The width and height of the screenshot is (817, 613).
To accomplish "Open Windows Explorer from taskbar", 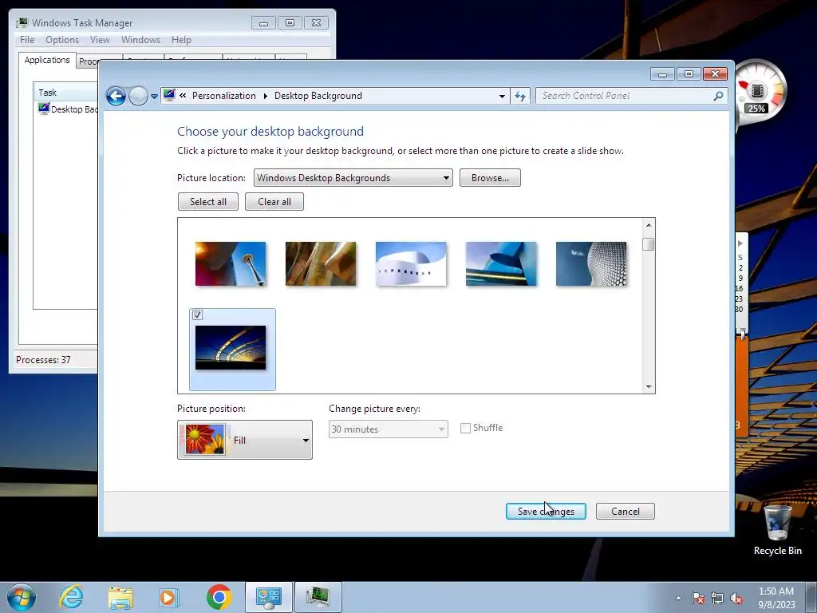I will click(x=120, y=597).
